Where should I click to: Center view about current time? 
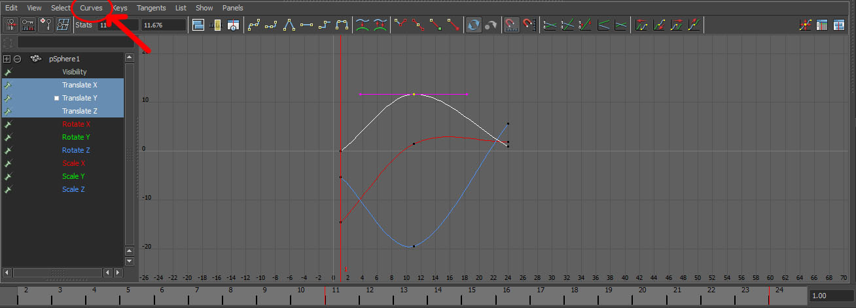click(234, 25)
